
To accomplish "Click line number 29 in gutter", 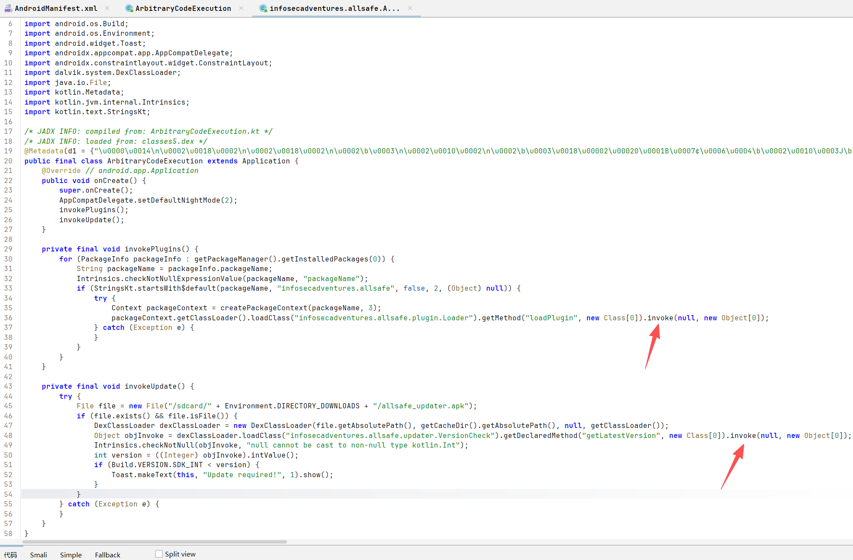I will (x=8, y=249).
